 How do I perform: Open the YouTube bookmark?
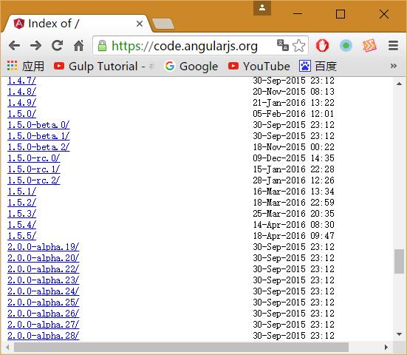(x=259, y=67)
